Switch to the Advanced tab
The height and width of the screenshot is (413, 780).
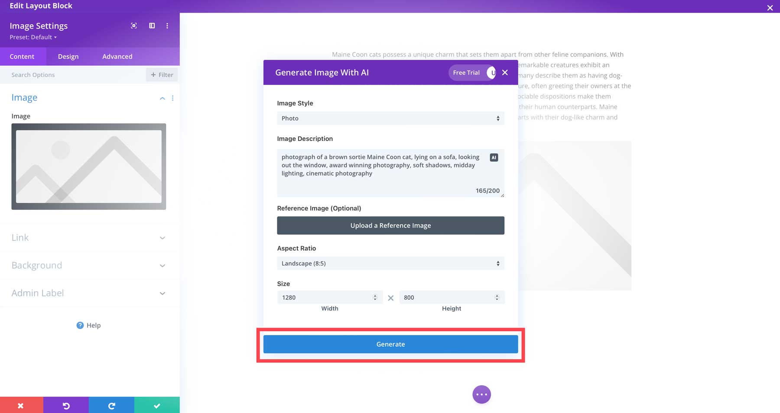117,56
